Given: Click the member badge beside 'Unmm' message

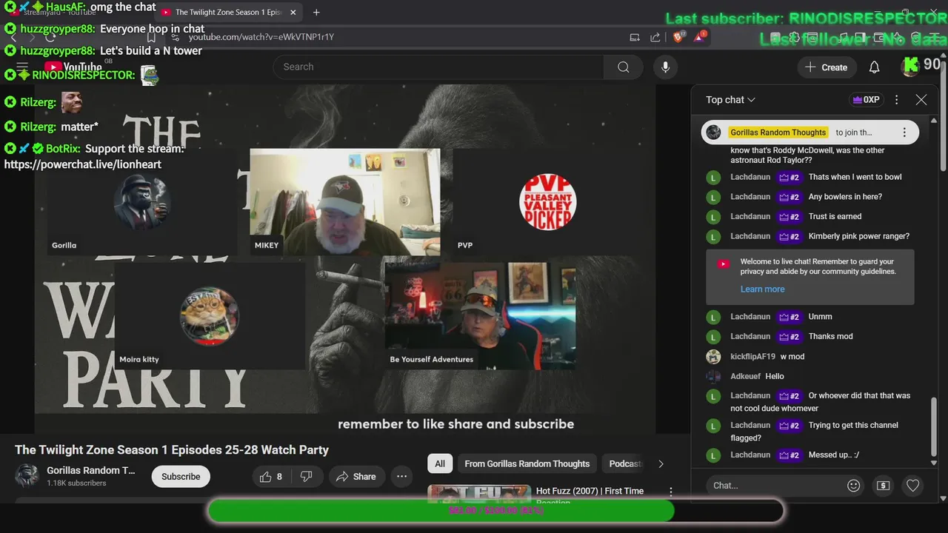Looking at the screenshot, I should click(x=789, y=317).
